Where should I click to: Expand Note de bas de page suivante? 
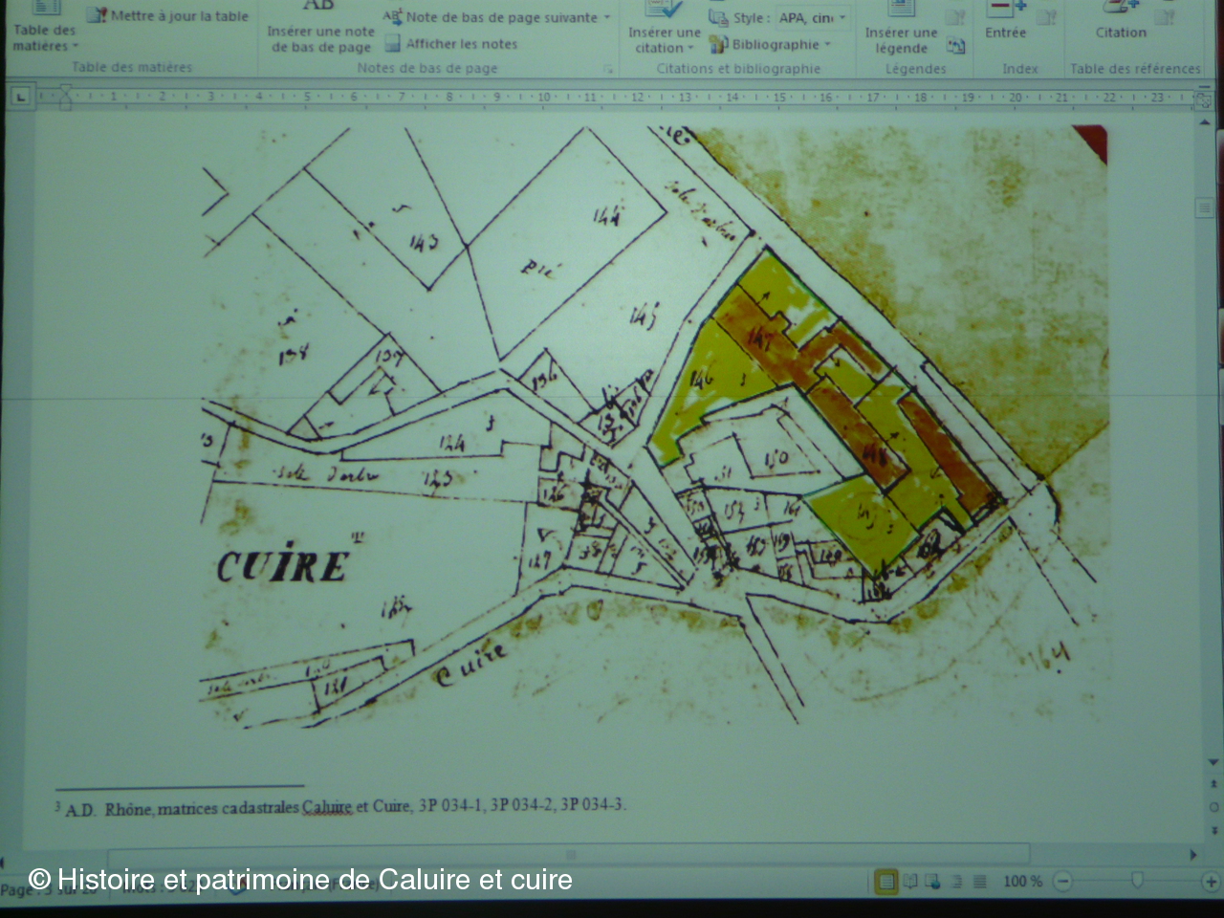(607, 17)
